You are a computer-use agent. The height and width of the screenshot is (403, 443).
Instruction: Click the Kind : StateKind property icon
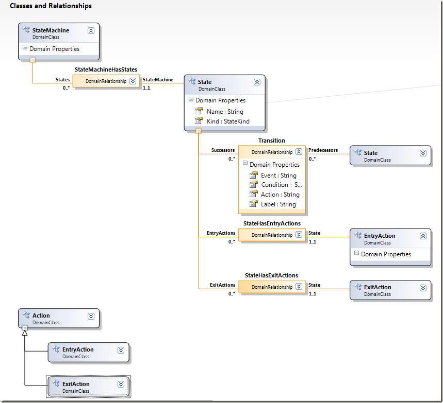[199, 121]
